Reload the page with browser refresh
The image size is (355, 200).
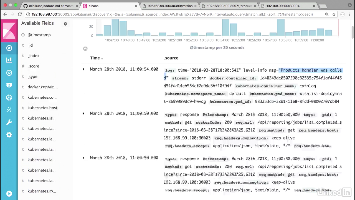20,14
